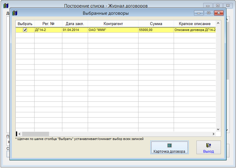236x168 pixels.
Task: Click the Выход button
Action: point(209,147)
